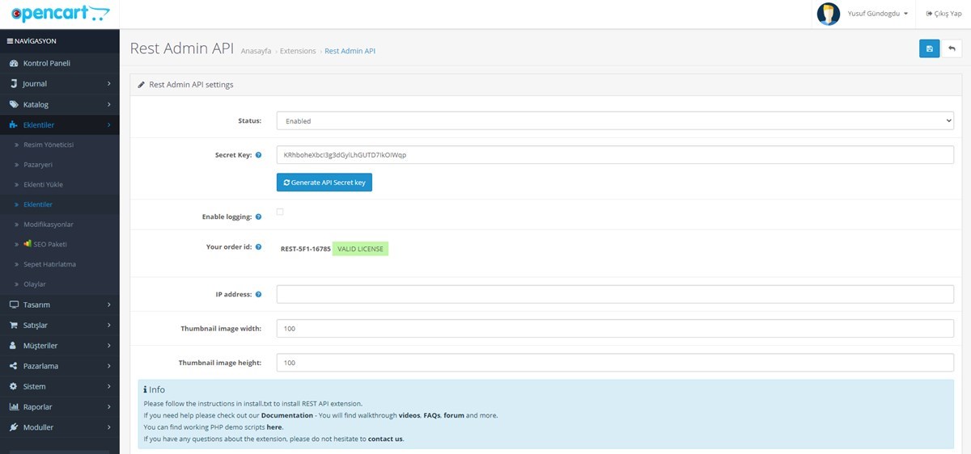Open the videos link

tap(409, 415)
